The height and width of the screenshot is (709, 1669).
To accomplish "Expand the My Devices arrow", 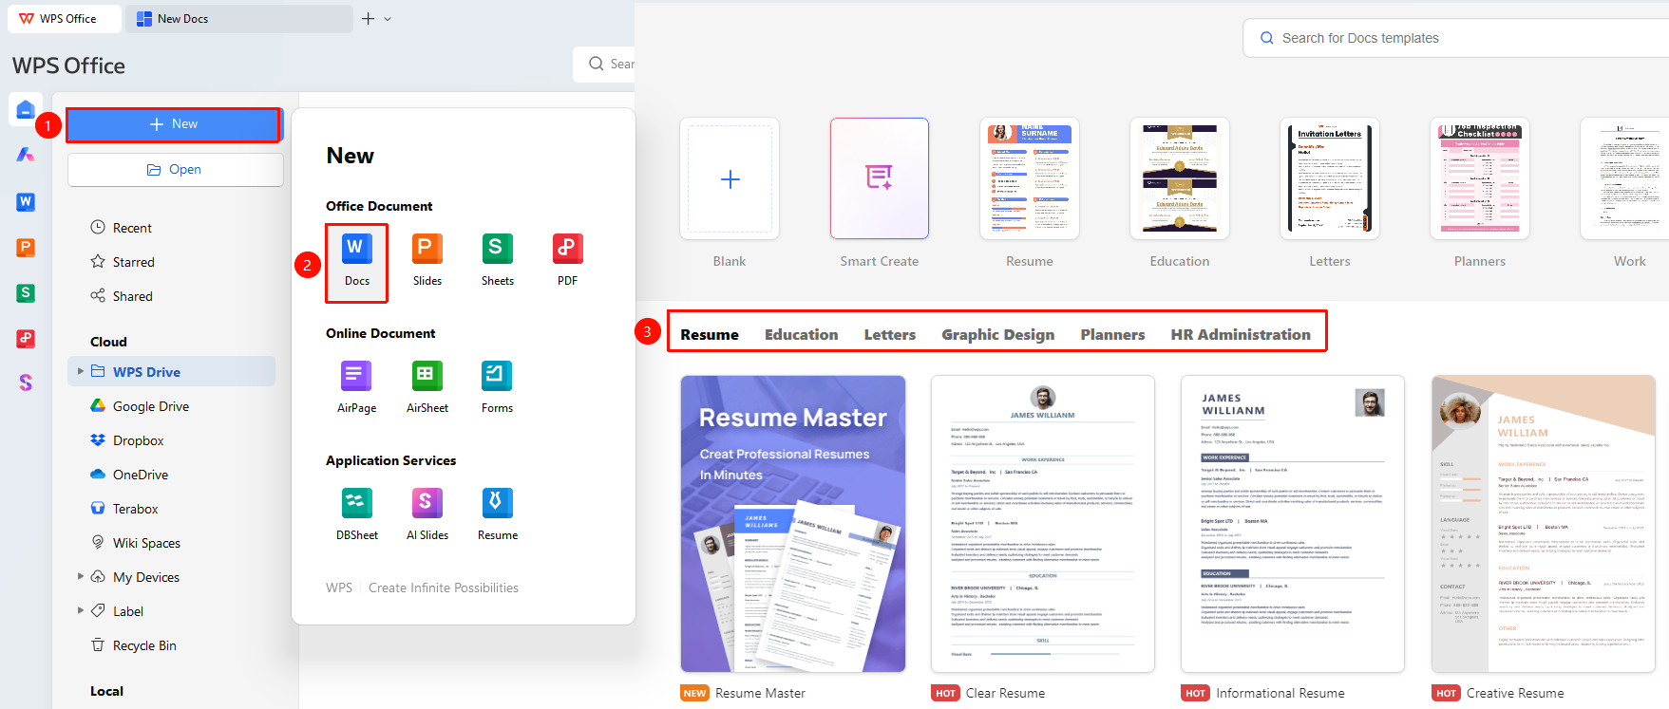I will click(x=81, y=576).
